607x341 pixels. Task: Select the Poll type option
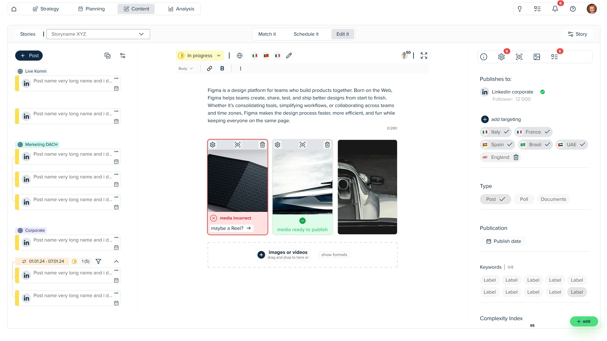pyautogui.click(x=524, y=199)
